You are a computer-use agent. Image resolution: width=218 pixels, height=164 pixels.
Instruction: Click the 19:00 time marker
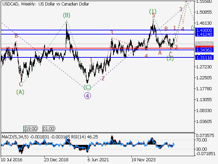(x=31, y=129)
